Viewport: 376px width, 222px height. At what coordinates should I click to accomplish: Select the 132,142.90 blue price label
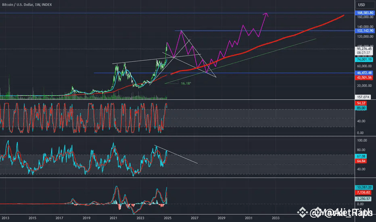tap(365, 31)
